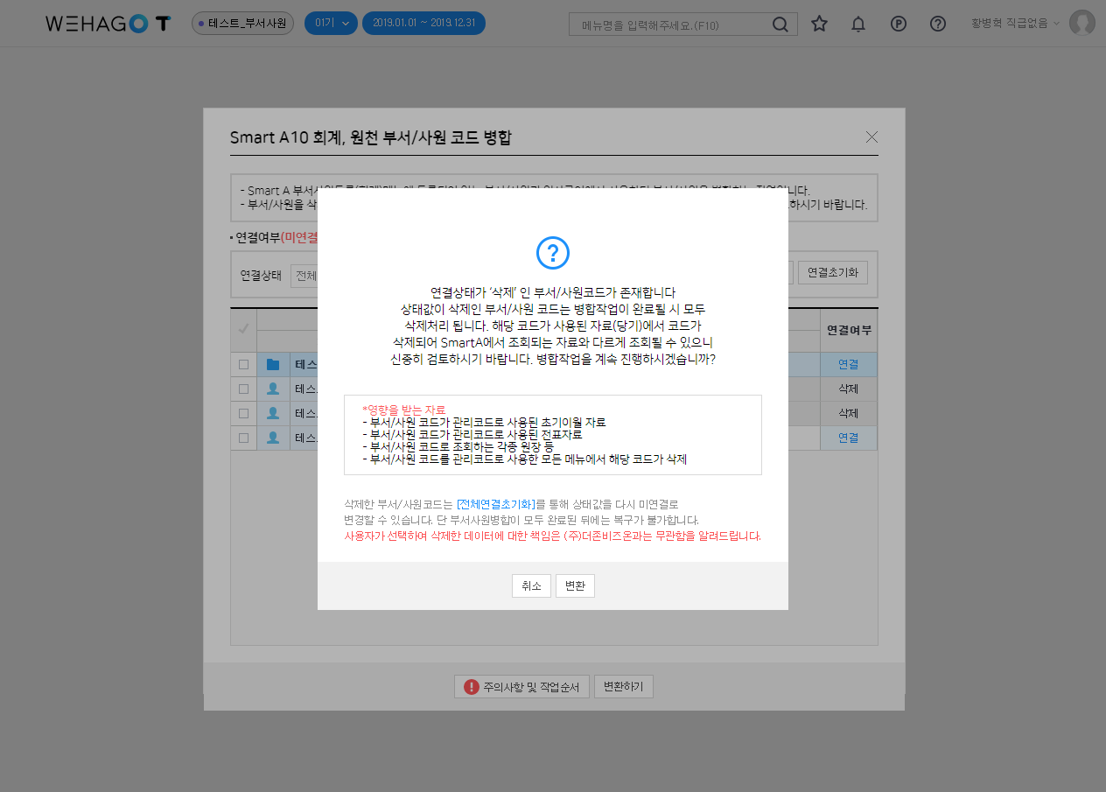The width and height of the screenshot is (1106, 792).
Task: Click the 취소 button in the confirmation
Action: (531, 586)
